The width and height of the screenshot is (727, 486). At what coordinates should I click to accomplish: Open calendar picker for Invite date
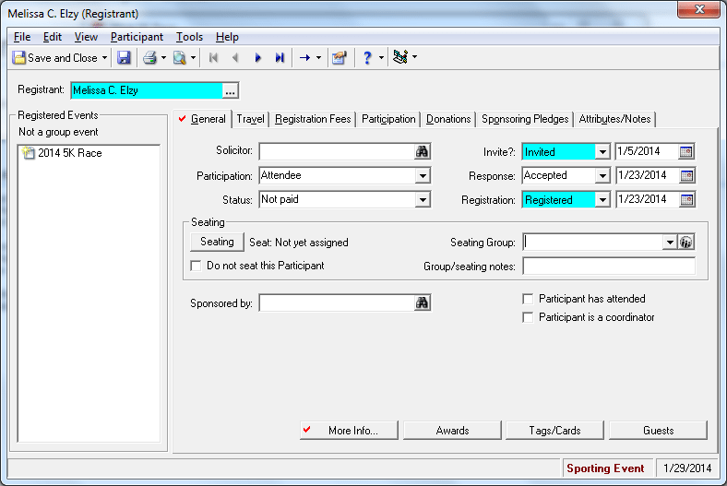686,151
